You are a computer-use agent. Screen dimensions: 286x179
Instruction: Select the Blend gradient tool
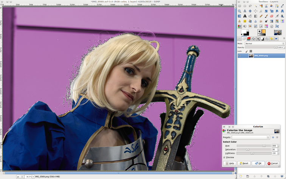[255, 16]
